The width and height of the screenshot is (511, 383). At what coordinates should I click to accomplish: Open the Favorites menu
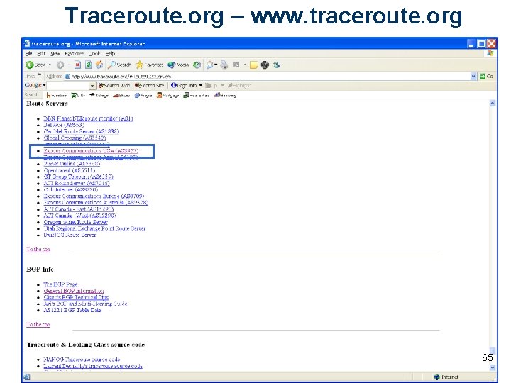click(x=75, y=53)
